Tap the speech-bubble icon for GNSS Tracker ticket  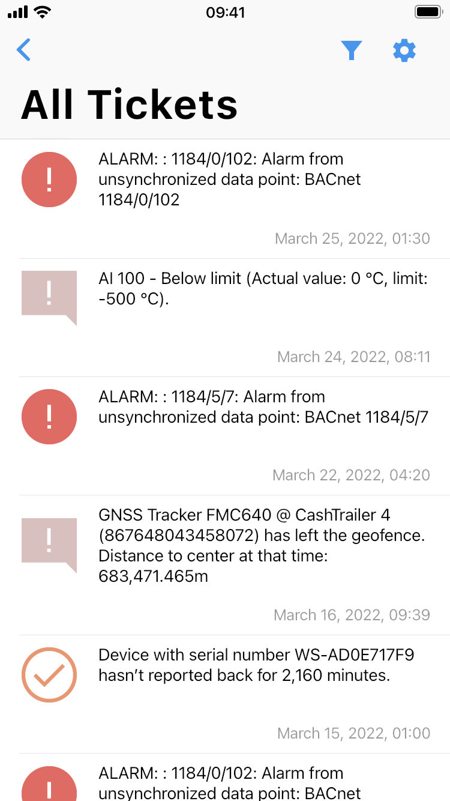pyautogui.click(x=49, y=545)
